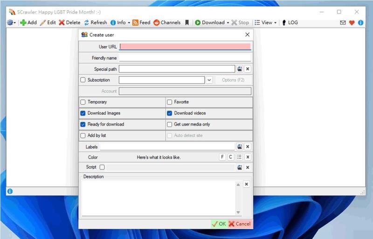Expand the View dropdown arrow
The height and width of the screenshot is (239, 373).
tap(275, 22)
